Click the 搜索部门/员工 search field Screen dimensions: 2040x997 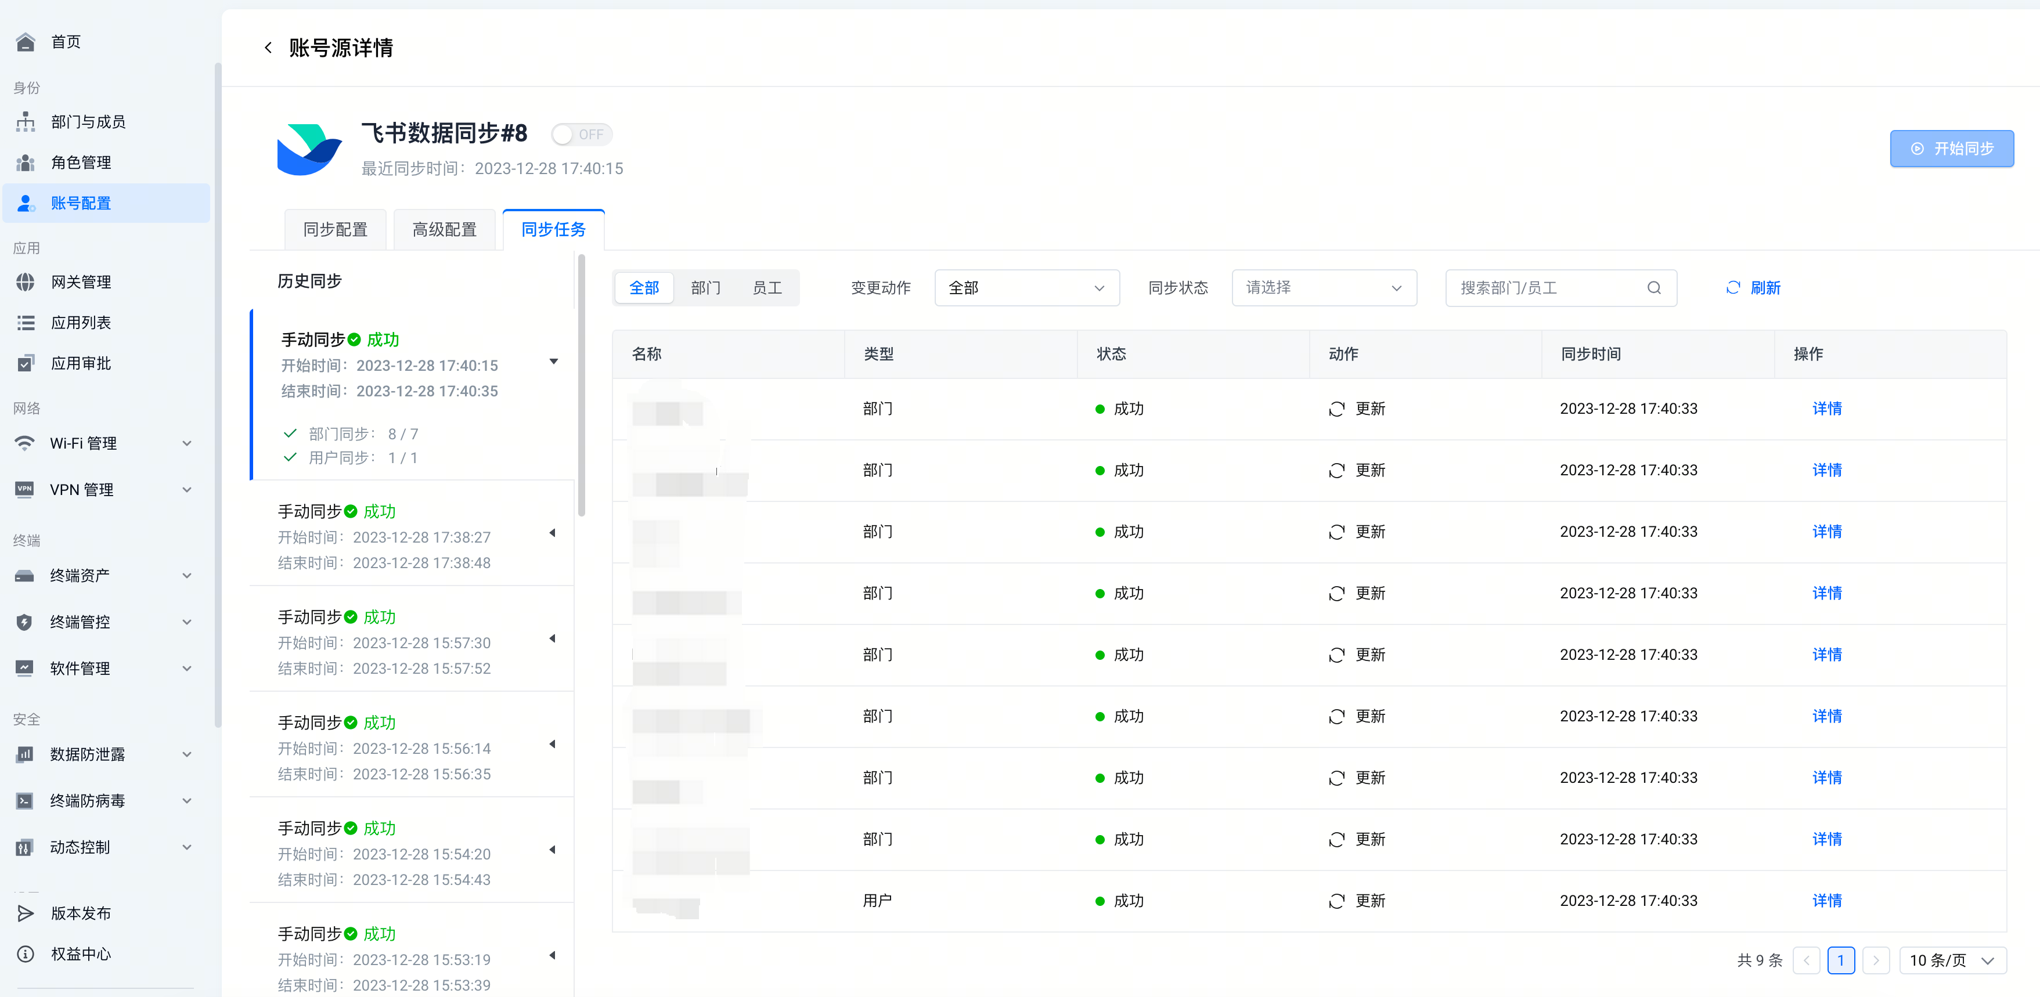pos(1544,288)
